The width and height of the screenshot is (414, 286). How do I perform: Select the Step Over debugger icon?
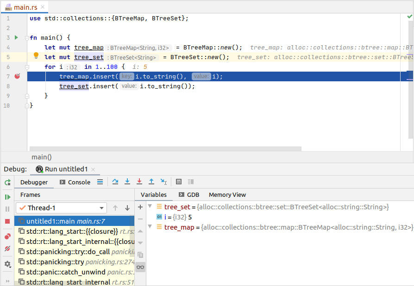115,182
